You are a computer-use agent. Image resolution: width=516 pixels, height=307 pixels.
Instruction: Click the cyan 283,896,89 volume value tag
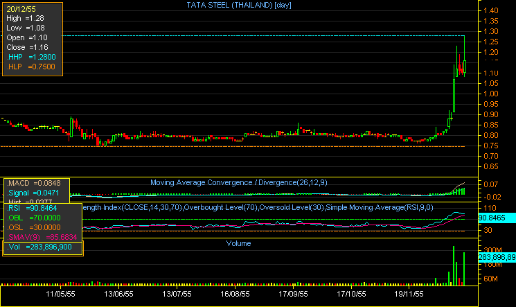(x=497, y=257)
